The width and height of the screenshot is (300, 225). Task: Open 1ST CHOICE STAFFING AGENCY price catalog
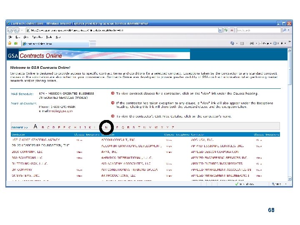36,140
